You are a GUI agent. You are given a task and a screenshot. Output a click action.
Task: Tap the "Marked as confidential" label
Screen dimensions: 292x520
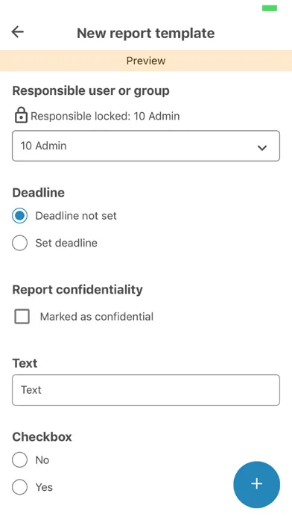pyautogui.click(x=97, y=316)
